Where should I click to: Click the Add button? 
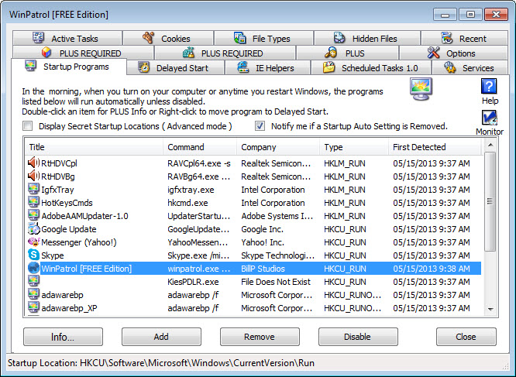161,337
